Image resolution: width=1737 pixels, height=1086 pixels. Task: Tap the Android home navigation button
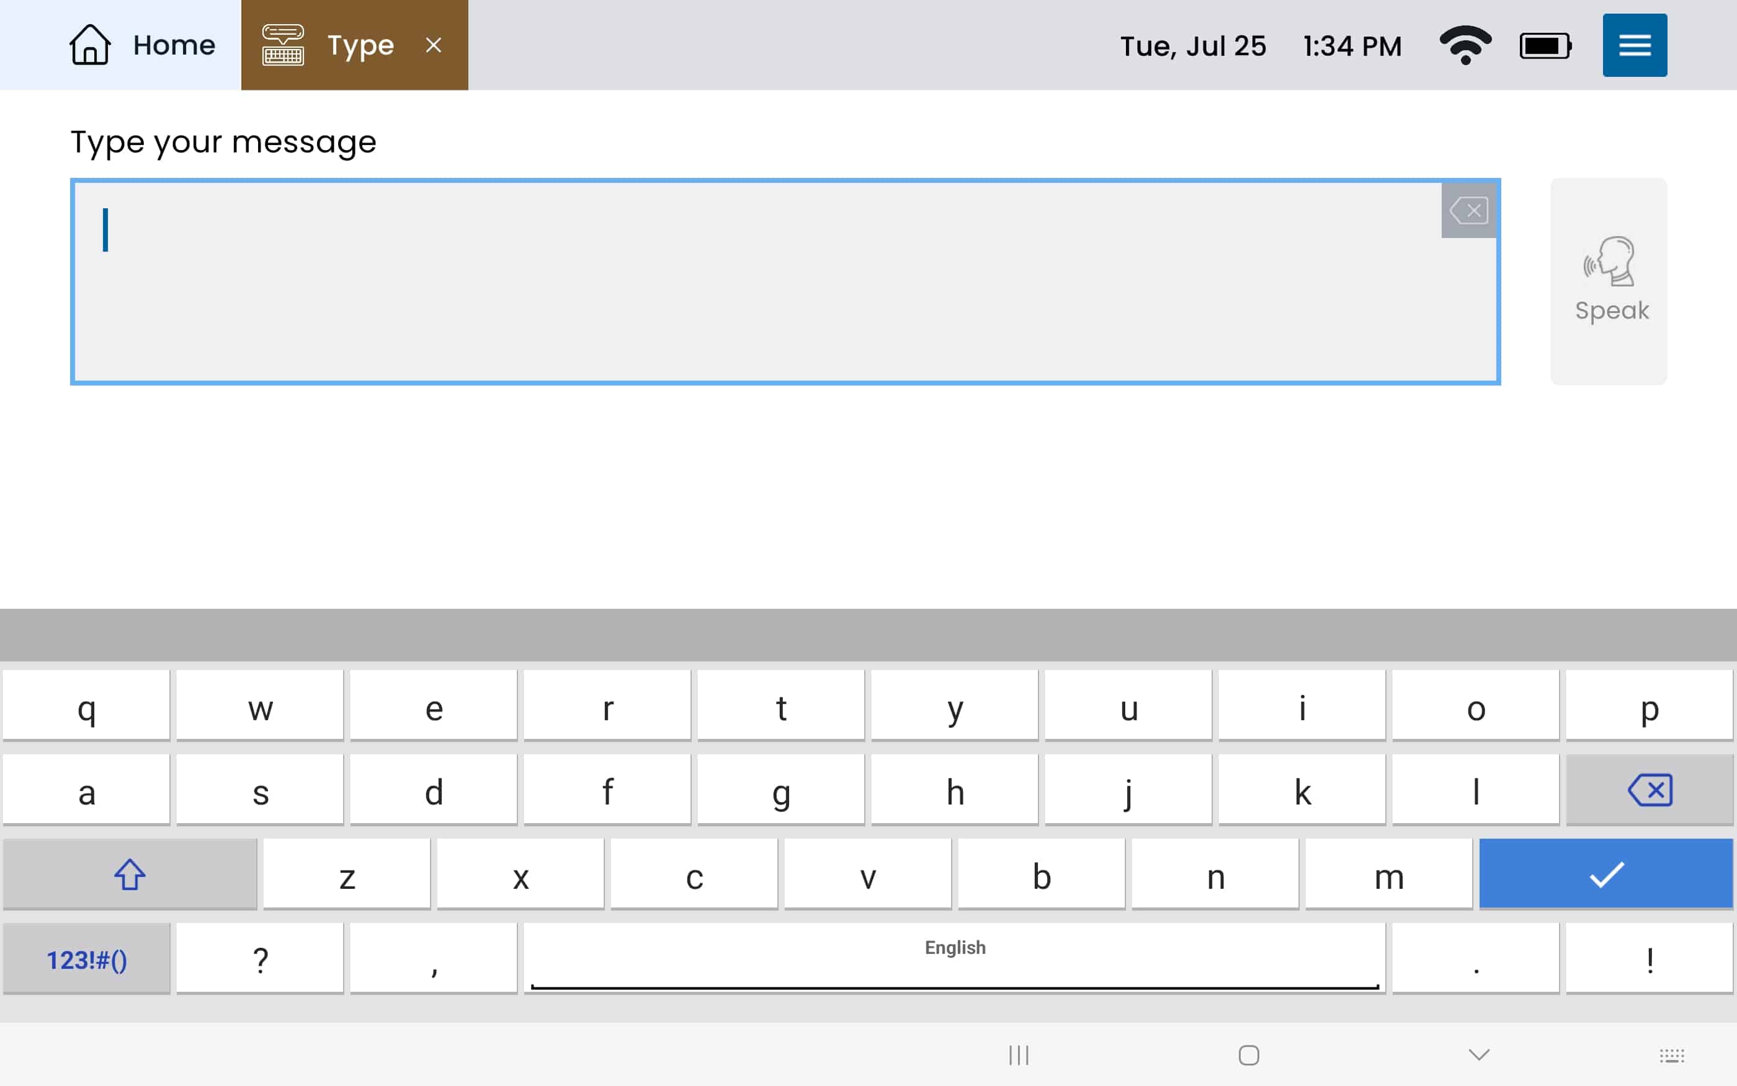pyautogui.click(x=1248, y=1055)
